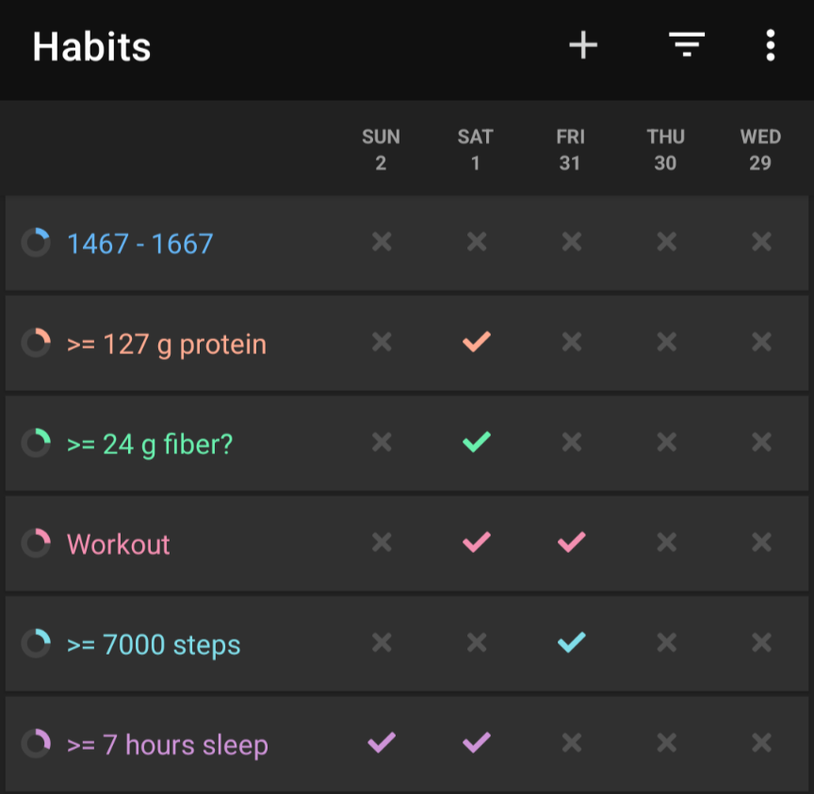
Task: Open the Workout habit details
Action: (x=119, y=544)
